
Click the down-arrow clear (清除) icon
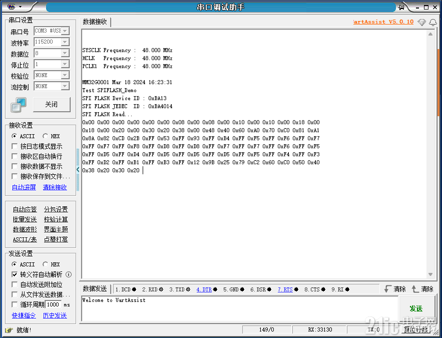388,289
